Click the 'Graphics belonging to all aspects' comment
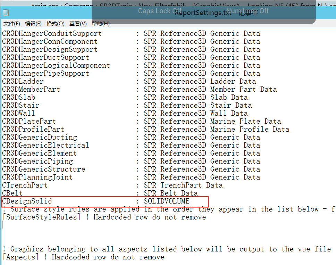The width and height of the screenshot is (336, 265). coord(167,249)
